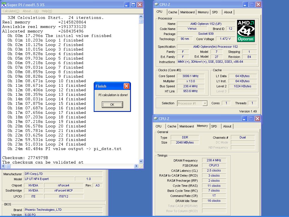Click CAS# Latency value 2.5 clocks
Viewport: 289px width, 217px height.
(x=214, y=170)
